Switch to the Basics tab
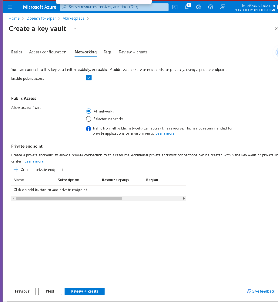Image resolution: width=278 pixels, height=302 pixels. (x=16, y=52)
